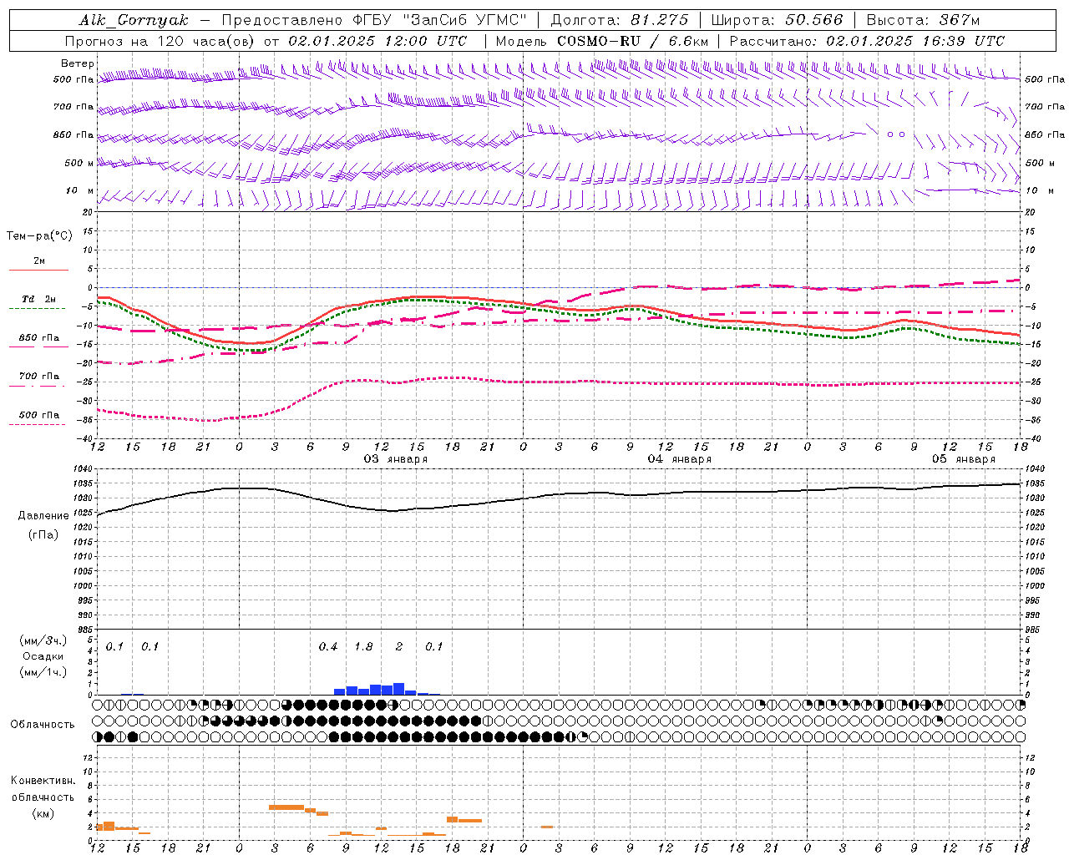Click the left 850 гПа wind level label

pos(73,134)
